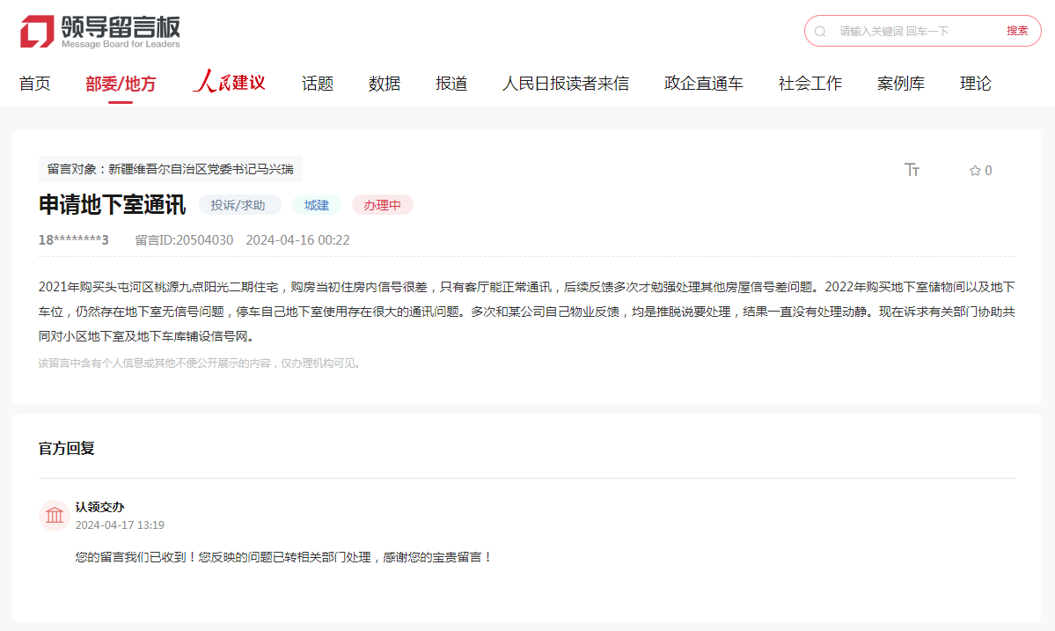Type in the keyword search field

click(x=915, y=31)
